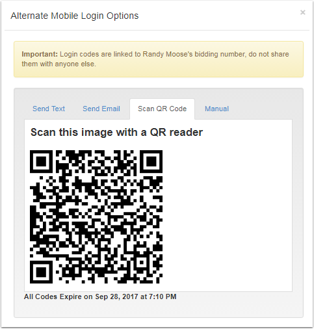The height and width of the screenshot is (329, 314).
Task: Go to the Manual tab
Action: pos(216,109)
